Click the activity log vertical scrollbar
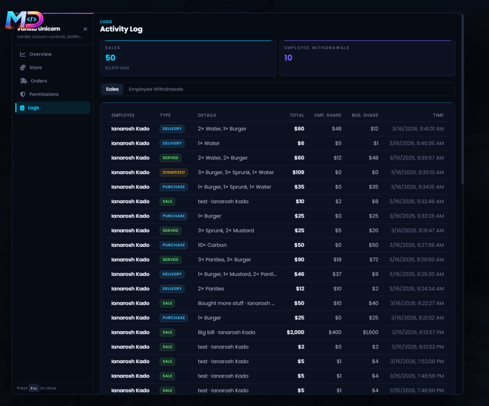Screen dimensions: 489x406 click(x=462, y=99)
